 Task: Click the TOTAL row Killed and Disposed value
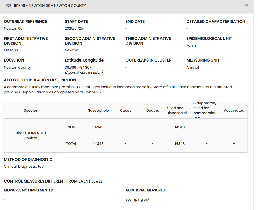180,144
